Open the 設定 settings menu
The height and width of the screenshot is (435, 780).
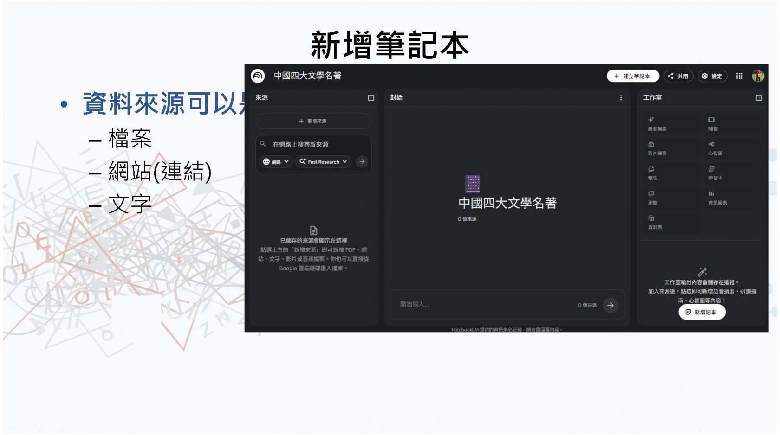point(712,76)
